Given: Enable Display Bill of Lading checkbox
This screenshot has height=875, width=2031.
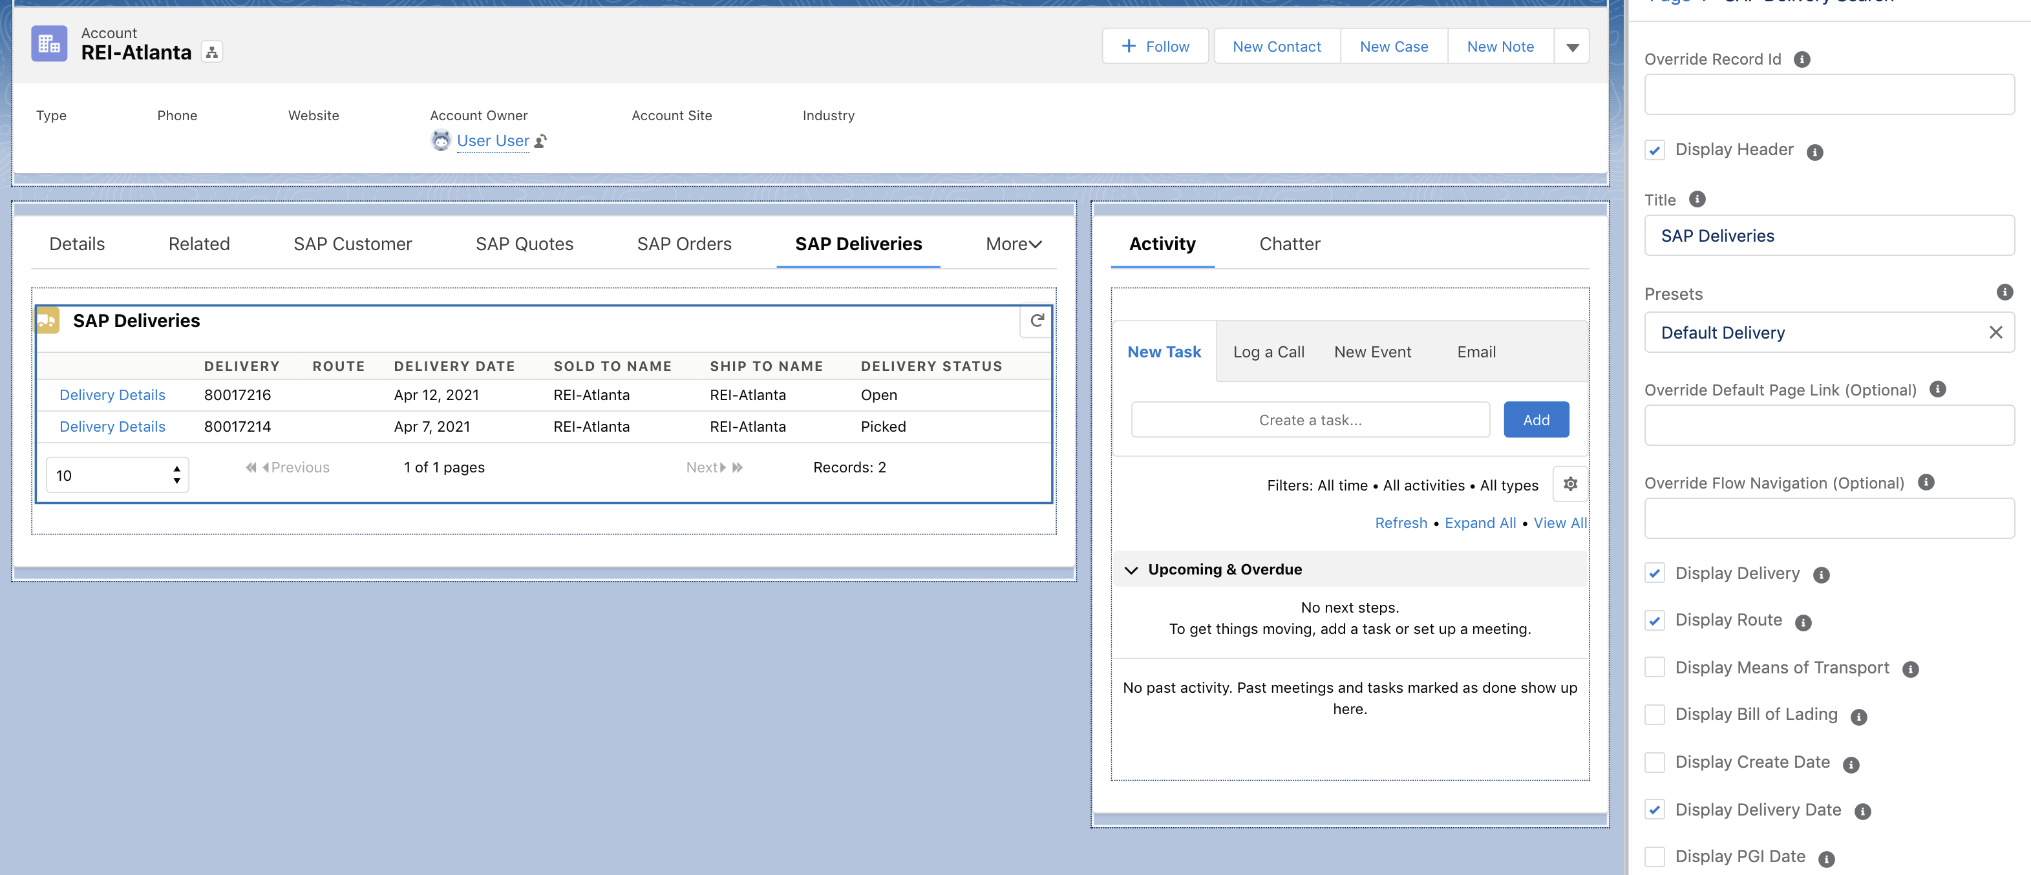Looking at the screenshot, I should [x=1655, y=714].
